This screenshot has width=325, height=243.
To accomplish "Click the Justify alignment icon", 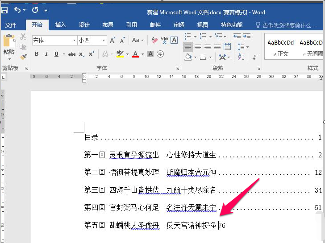I will pyautogui.click(x=217, y=47).
